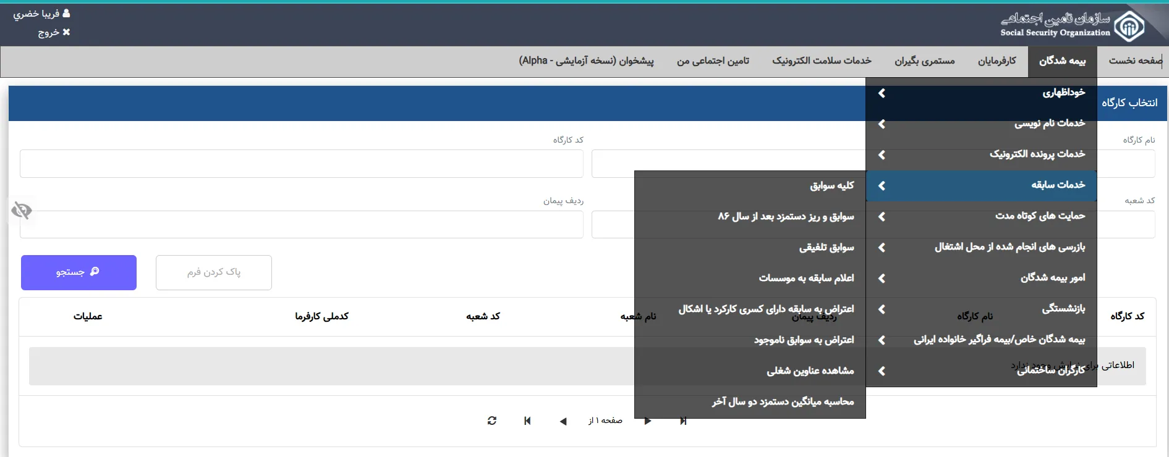1169x457 pixels.
Task: Choose سوابق تلفیقی from submenu
Action: click(750, 248)
